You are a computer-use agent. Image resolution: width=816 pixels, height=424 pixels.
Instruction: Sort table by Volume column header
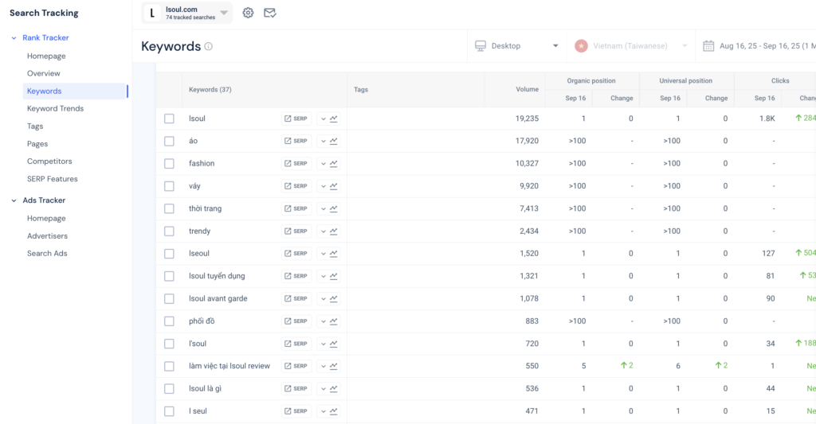pos(527,90)
